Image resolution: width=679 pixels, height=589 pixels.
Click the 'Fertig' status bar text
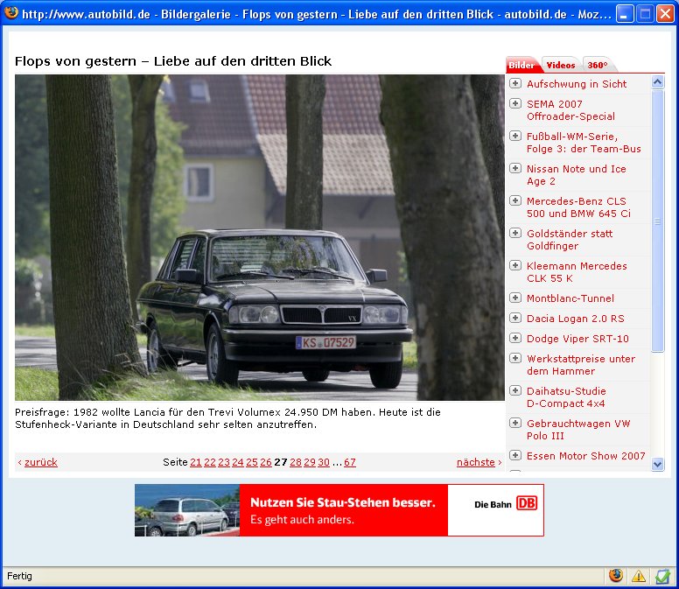pos(19,576)
